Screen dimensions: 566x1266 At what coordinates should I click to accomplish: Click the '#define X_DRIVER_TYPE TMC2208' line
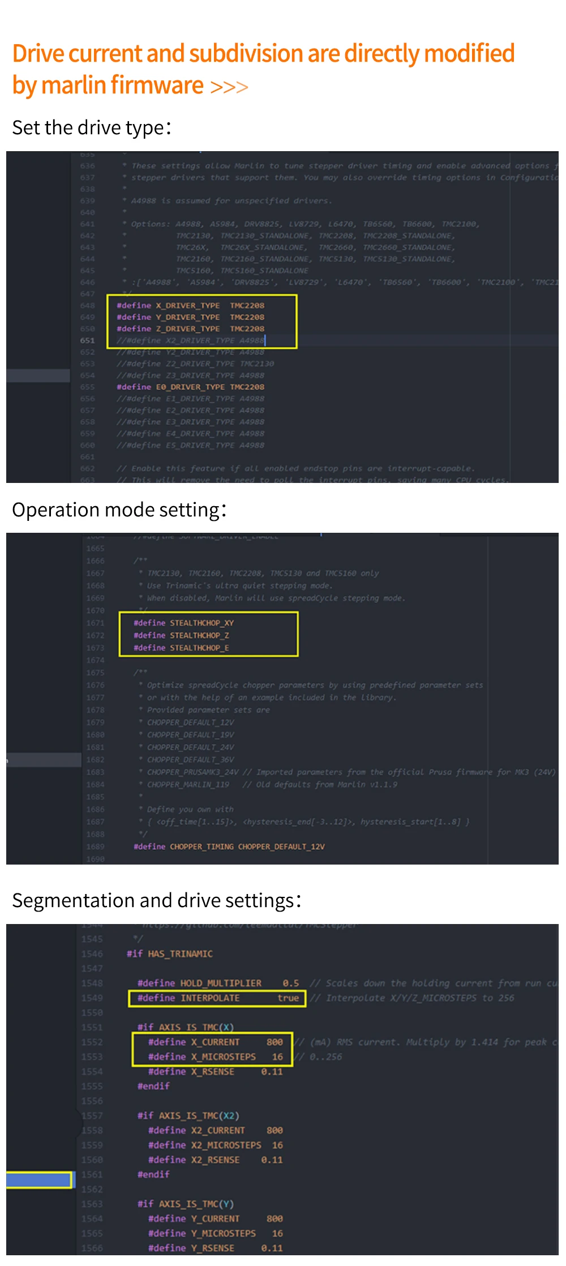190,305
